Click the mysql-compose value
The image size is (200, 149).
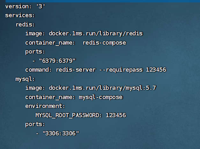click(x=101, y=97)
